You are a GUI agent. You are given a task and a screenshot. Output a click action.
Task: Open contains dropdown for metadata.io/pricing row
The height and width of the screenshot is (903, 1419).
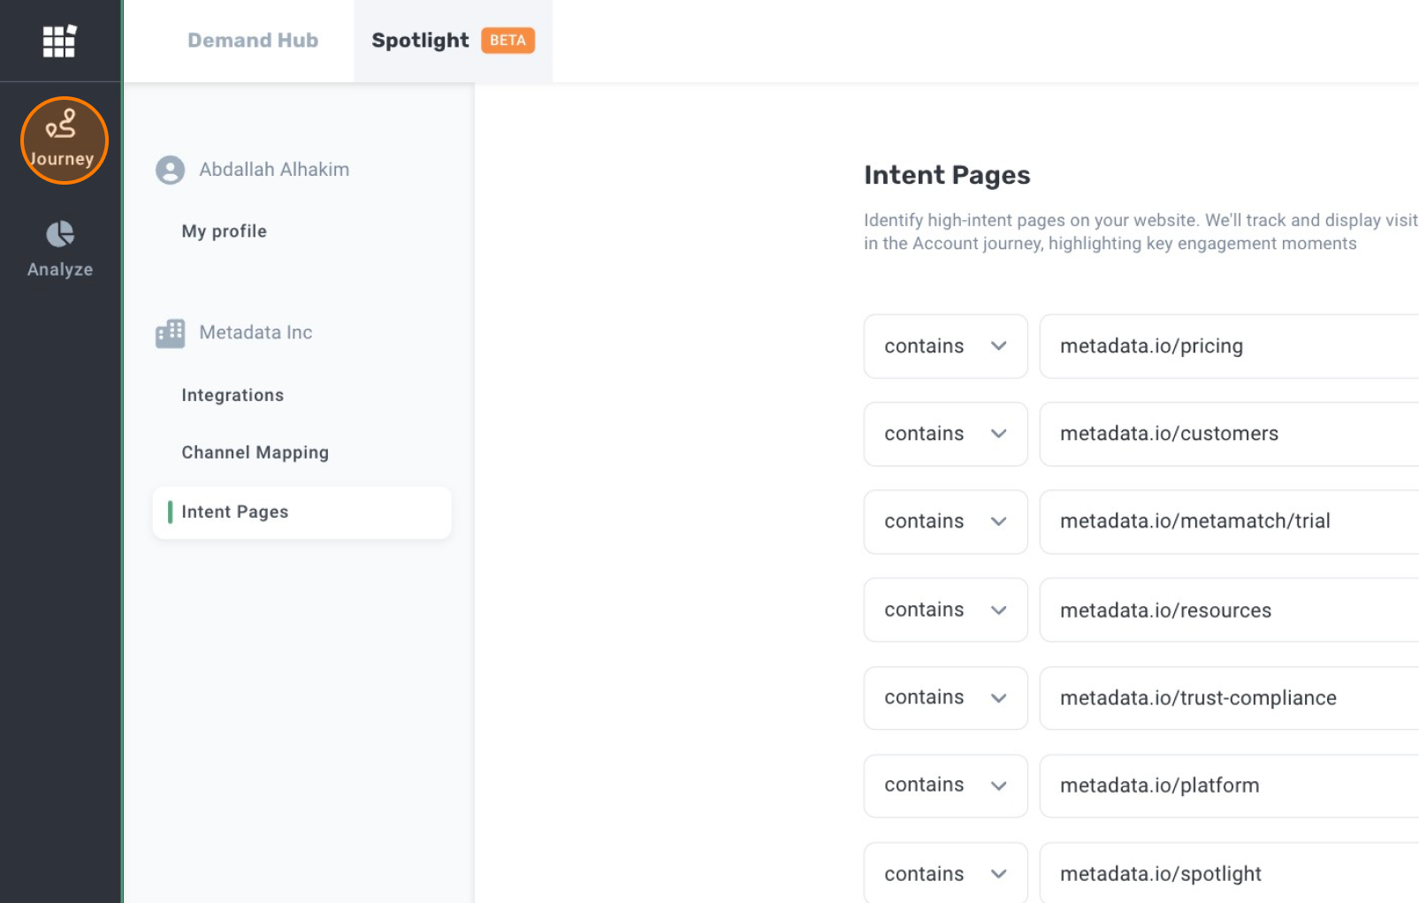point(946,346)
